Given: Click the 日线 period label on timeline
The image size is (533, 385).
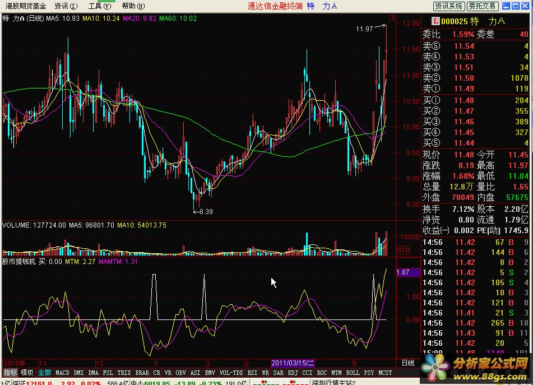Looking at the screenshot, I should tap(408, 363).
